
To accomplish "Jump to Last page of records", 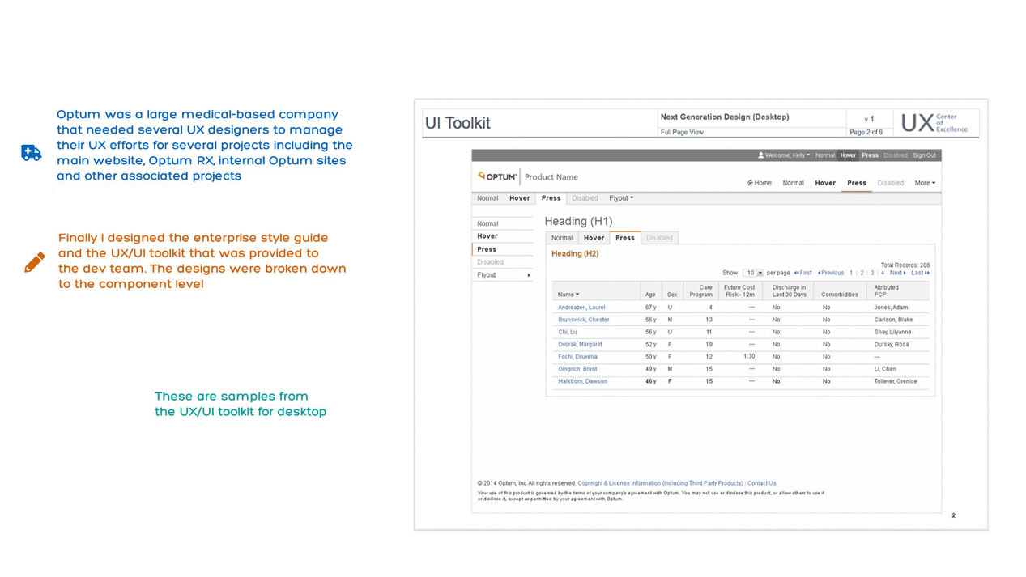I will pyautogui.click(x=920, y=273).
